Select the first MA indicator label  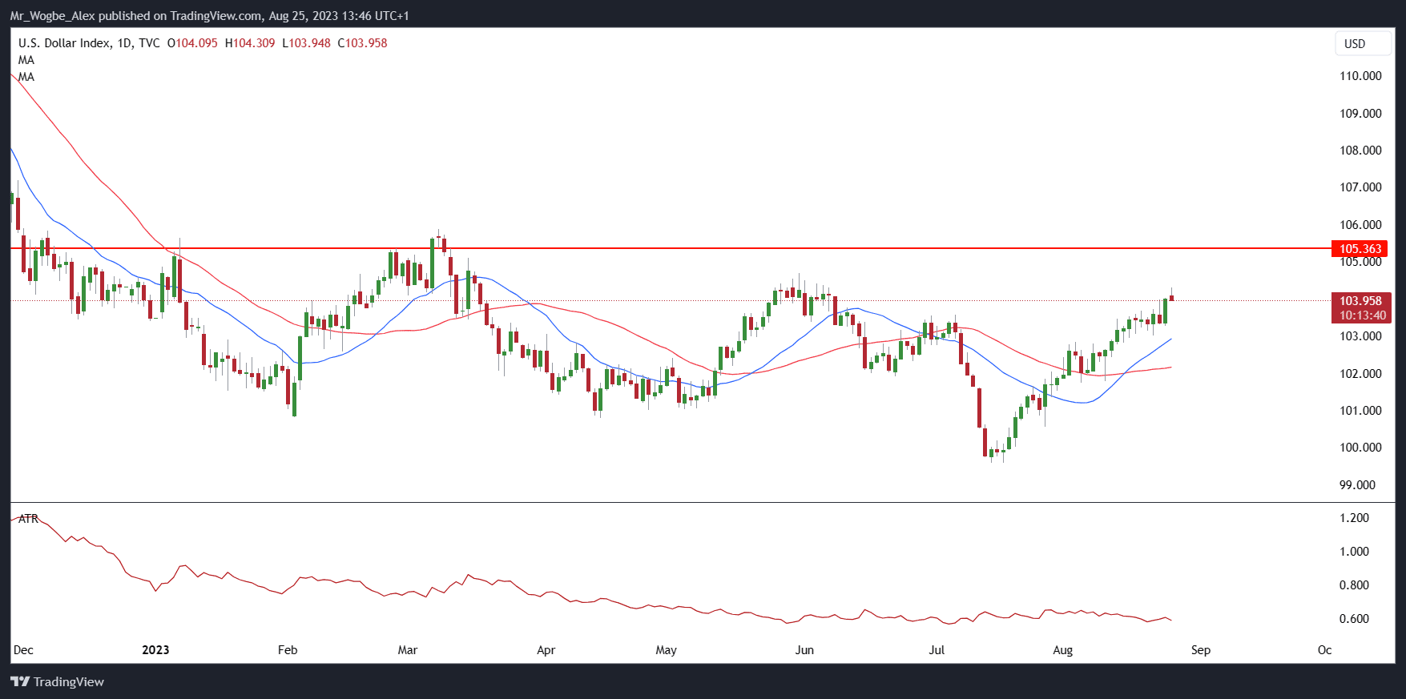pyautogui.click(x=26, y=60)
